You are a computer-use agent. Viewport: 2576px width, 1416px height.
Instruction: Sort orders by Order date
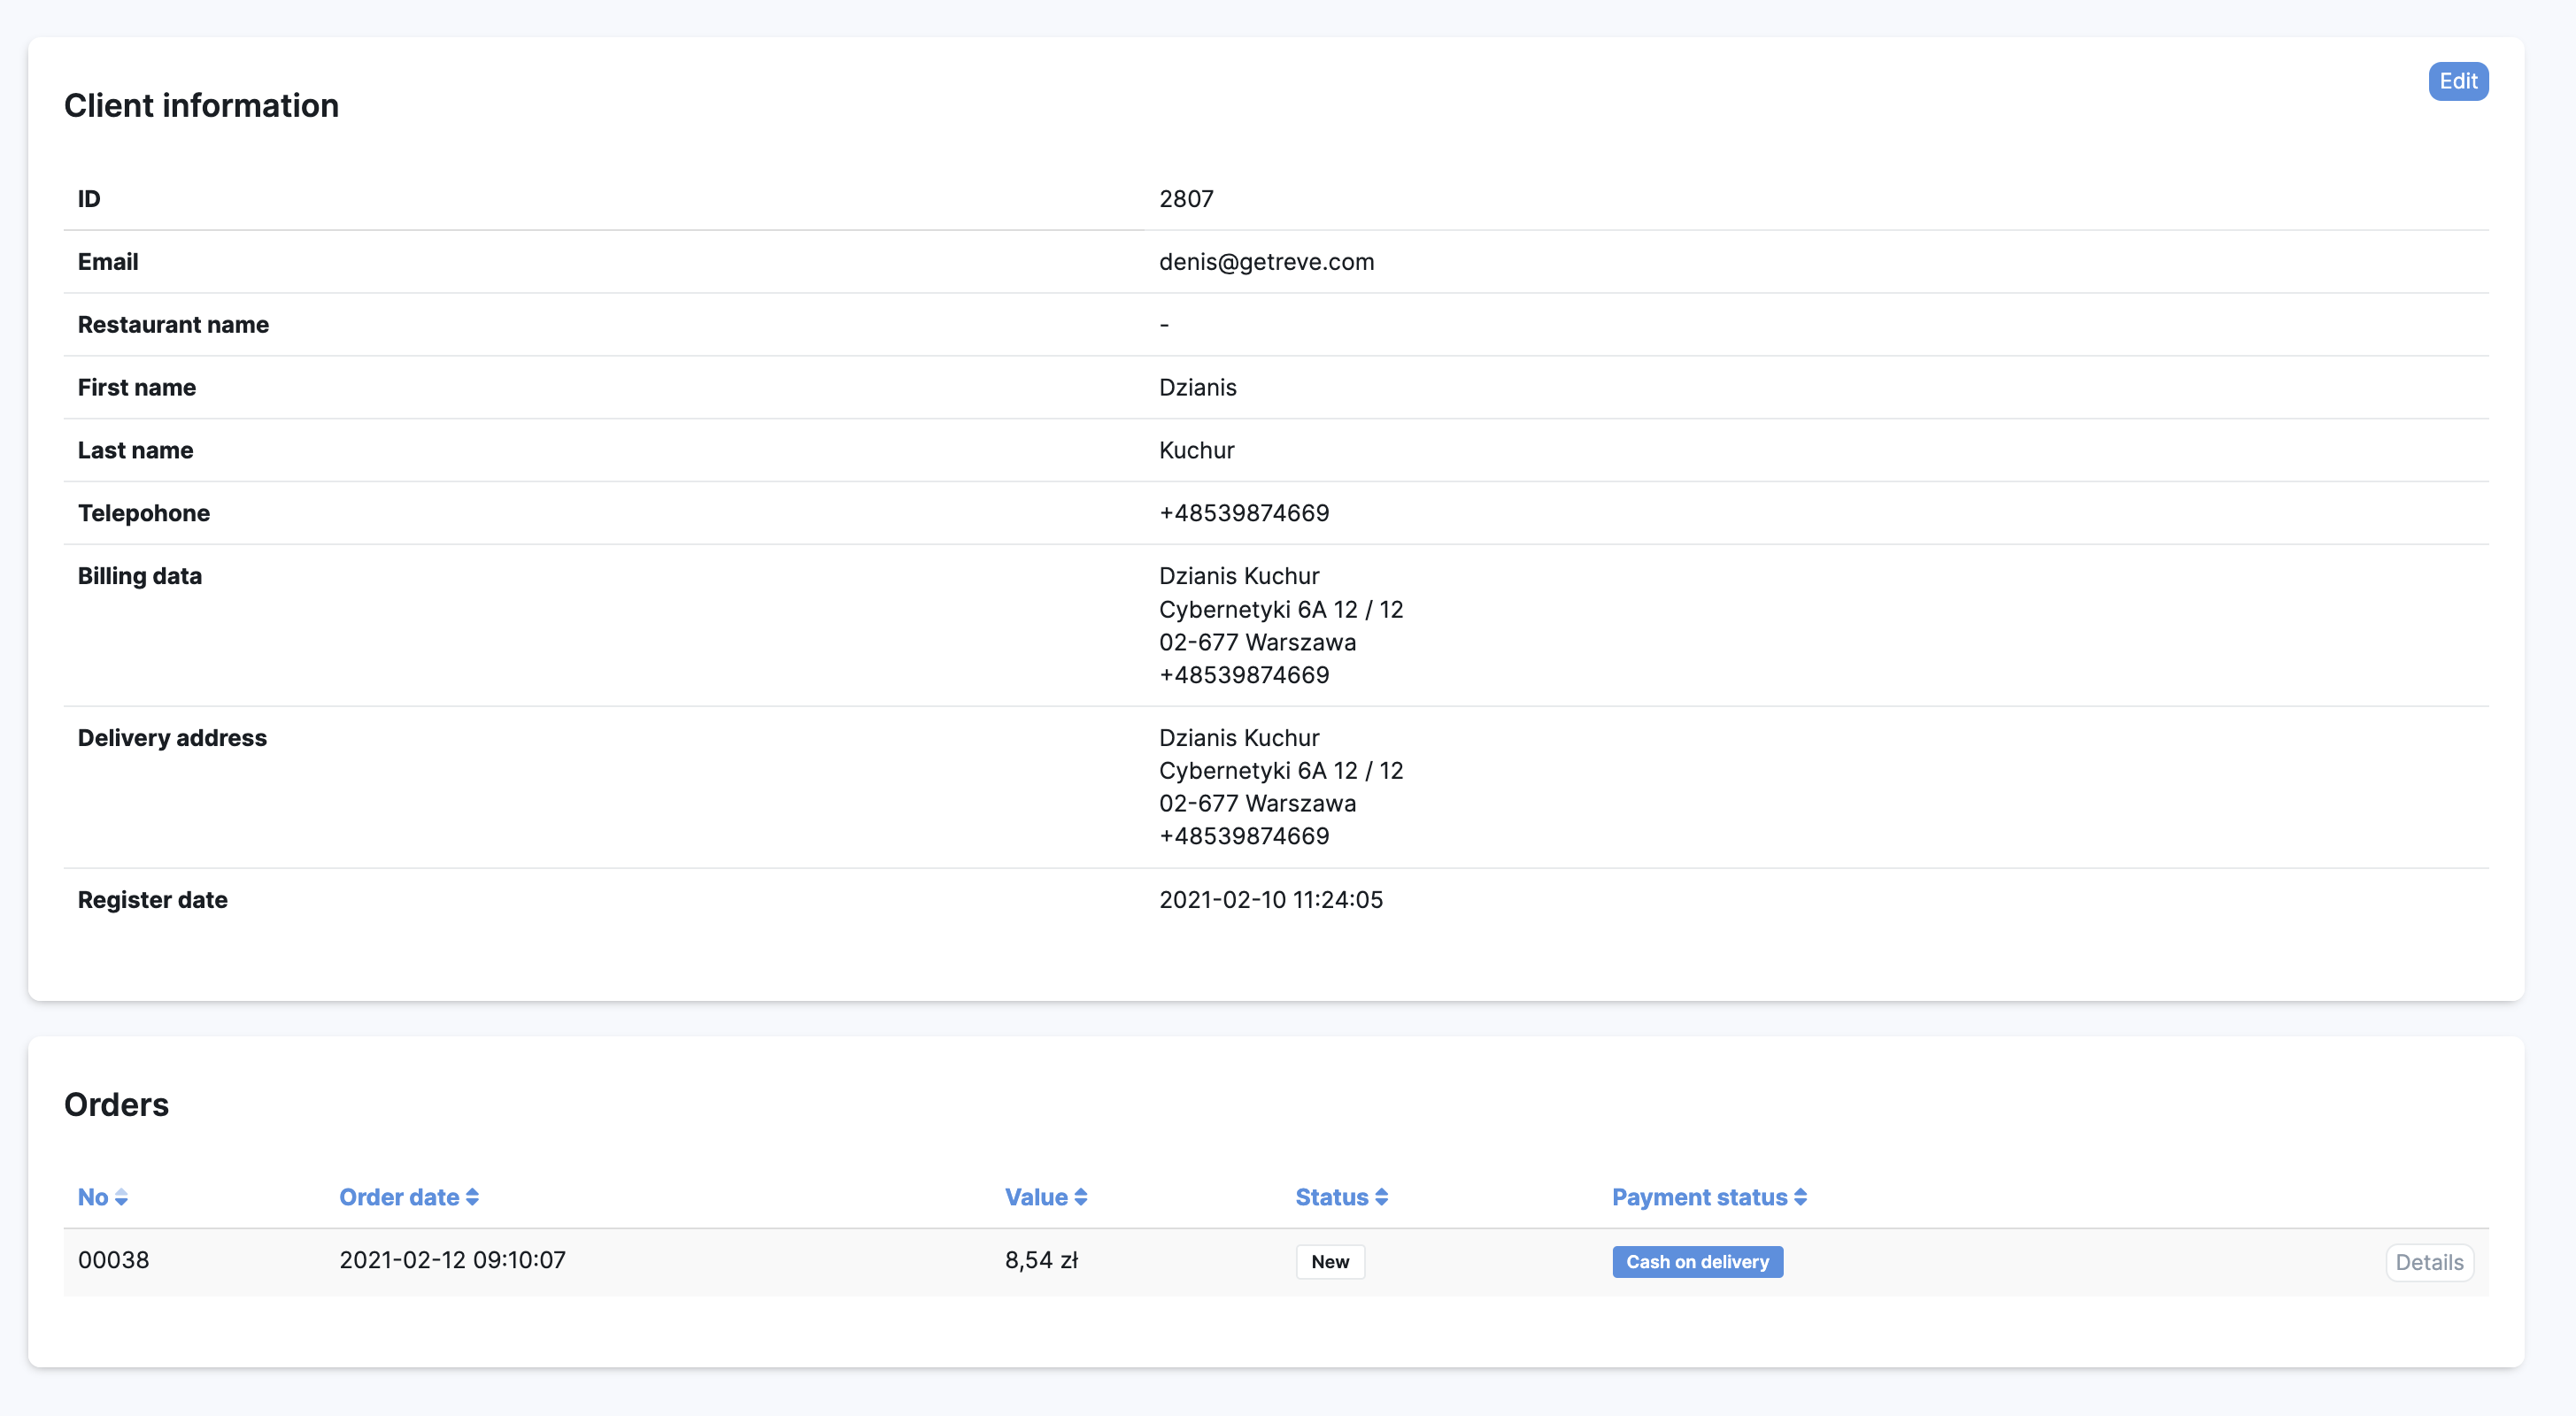coord(399,1197)
